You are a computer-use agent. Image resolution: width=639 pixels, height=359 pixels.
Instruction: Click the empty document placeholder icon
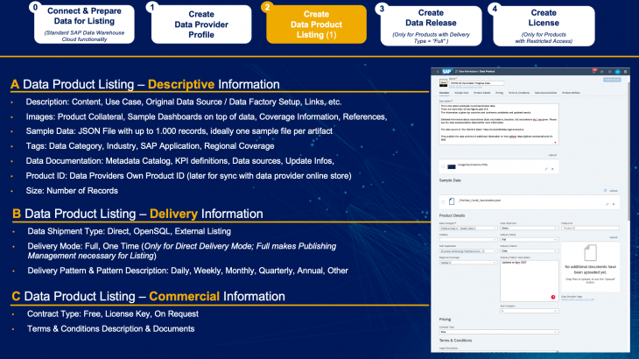pos(590,253)
